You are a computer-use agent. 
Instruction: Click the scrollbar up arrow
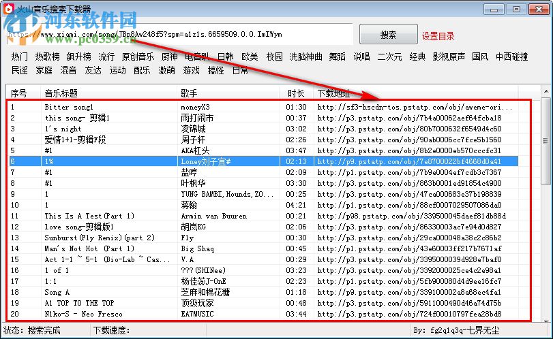coord(546,91)
